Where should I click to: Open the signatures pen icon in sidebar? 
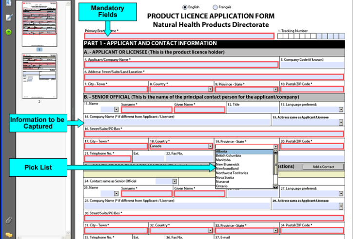coord(9,18)
